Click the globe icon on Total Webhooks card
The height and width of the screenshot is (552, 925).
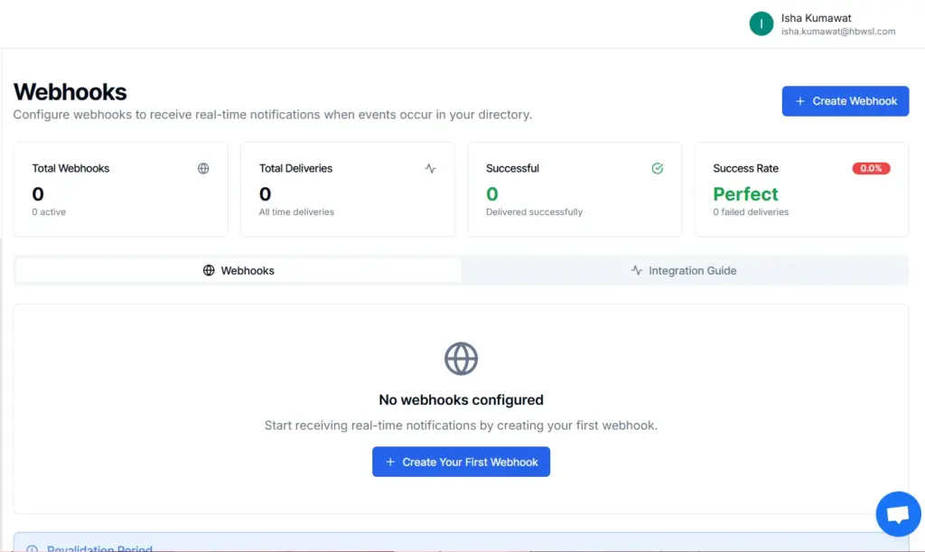[x=202, y=168]
